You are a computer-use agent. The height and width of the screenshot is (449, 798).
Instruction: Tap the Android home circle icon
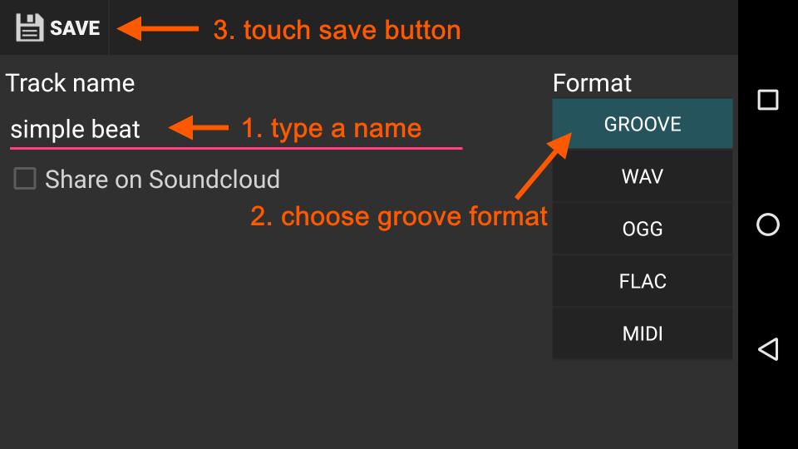768,224
